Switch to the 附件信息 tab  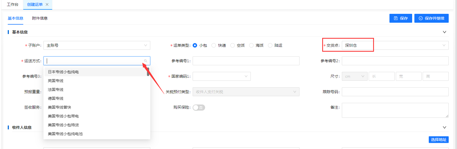pyautogui.click(x=40, y=18)
